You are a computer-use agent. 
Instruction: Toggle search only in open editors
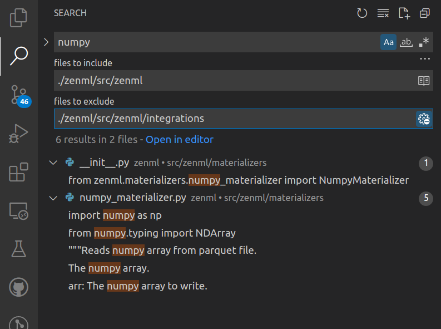424,81
